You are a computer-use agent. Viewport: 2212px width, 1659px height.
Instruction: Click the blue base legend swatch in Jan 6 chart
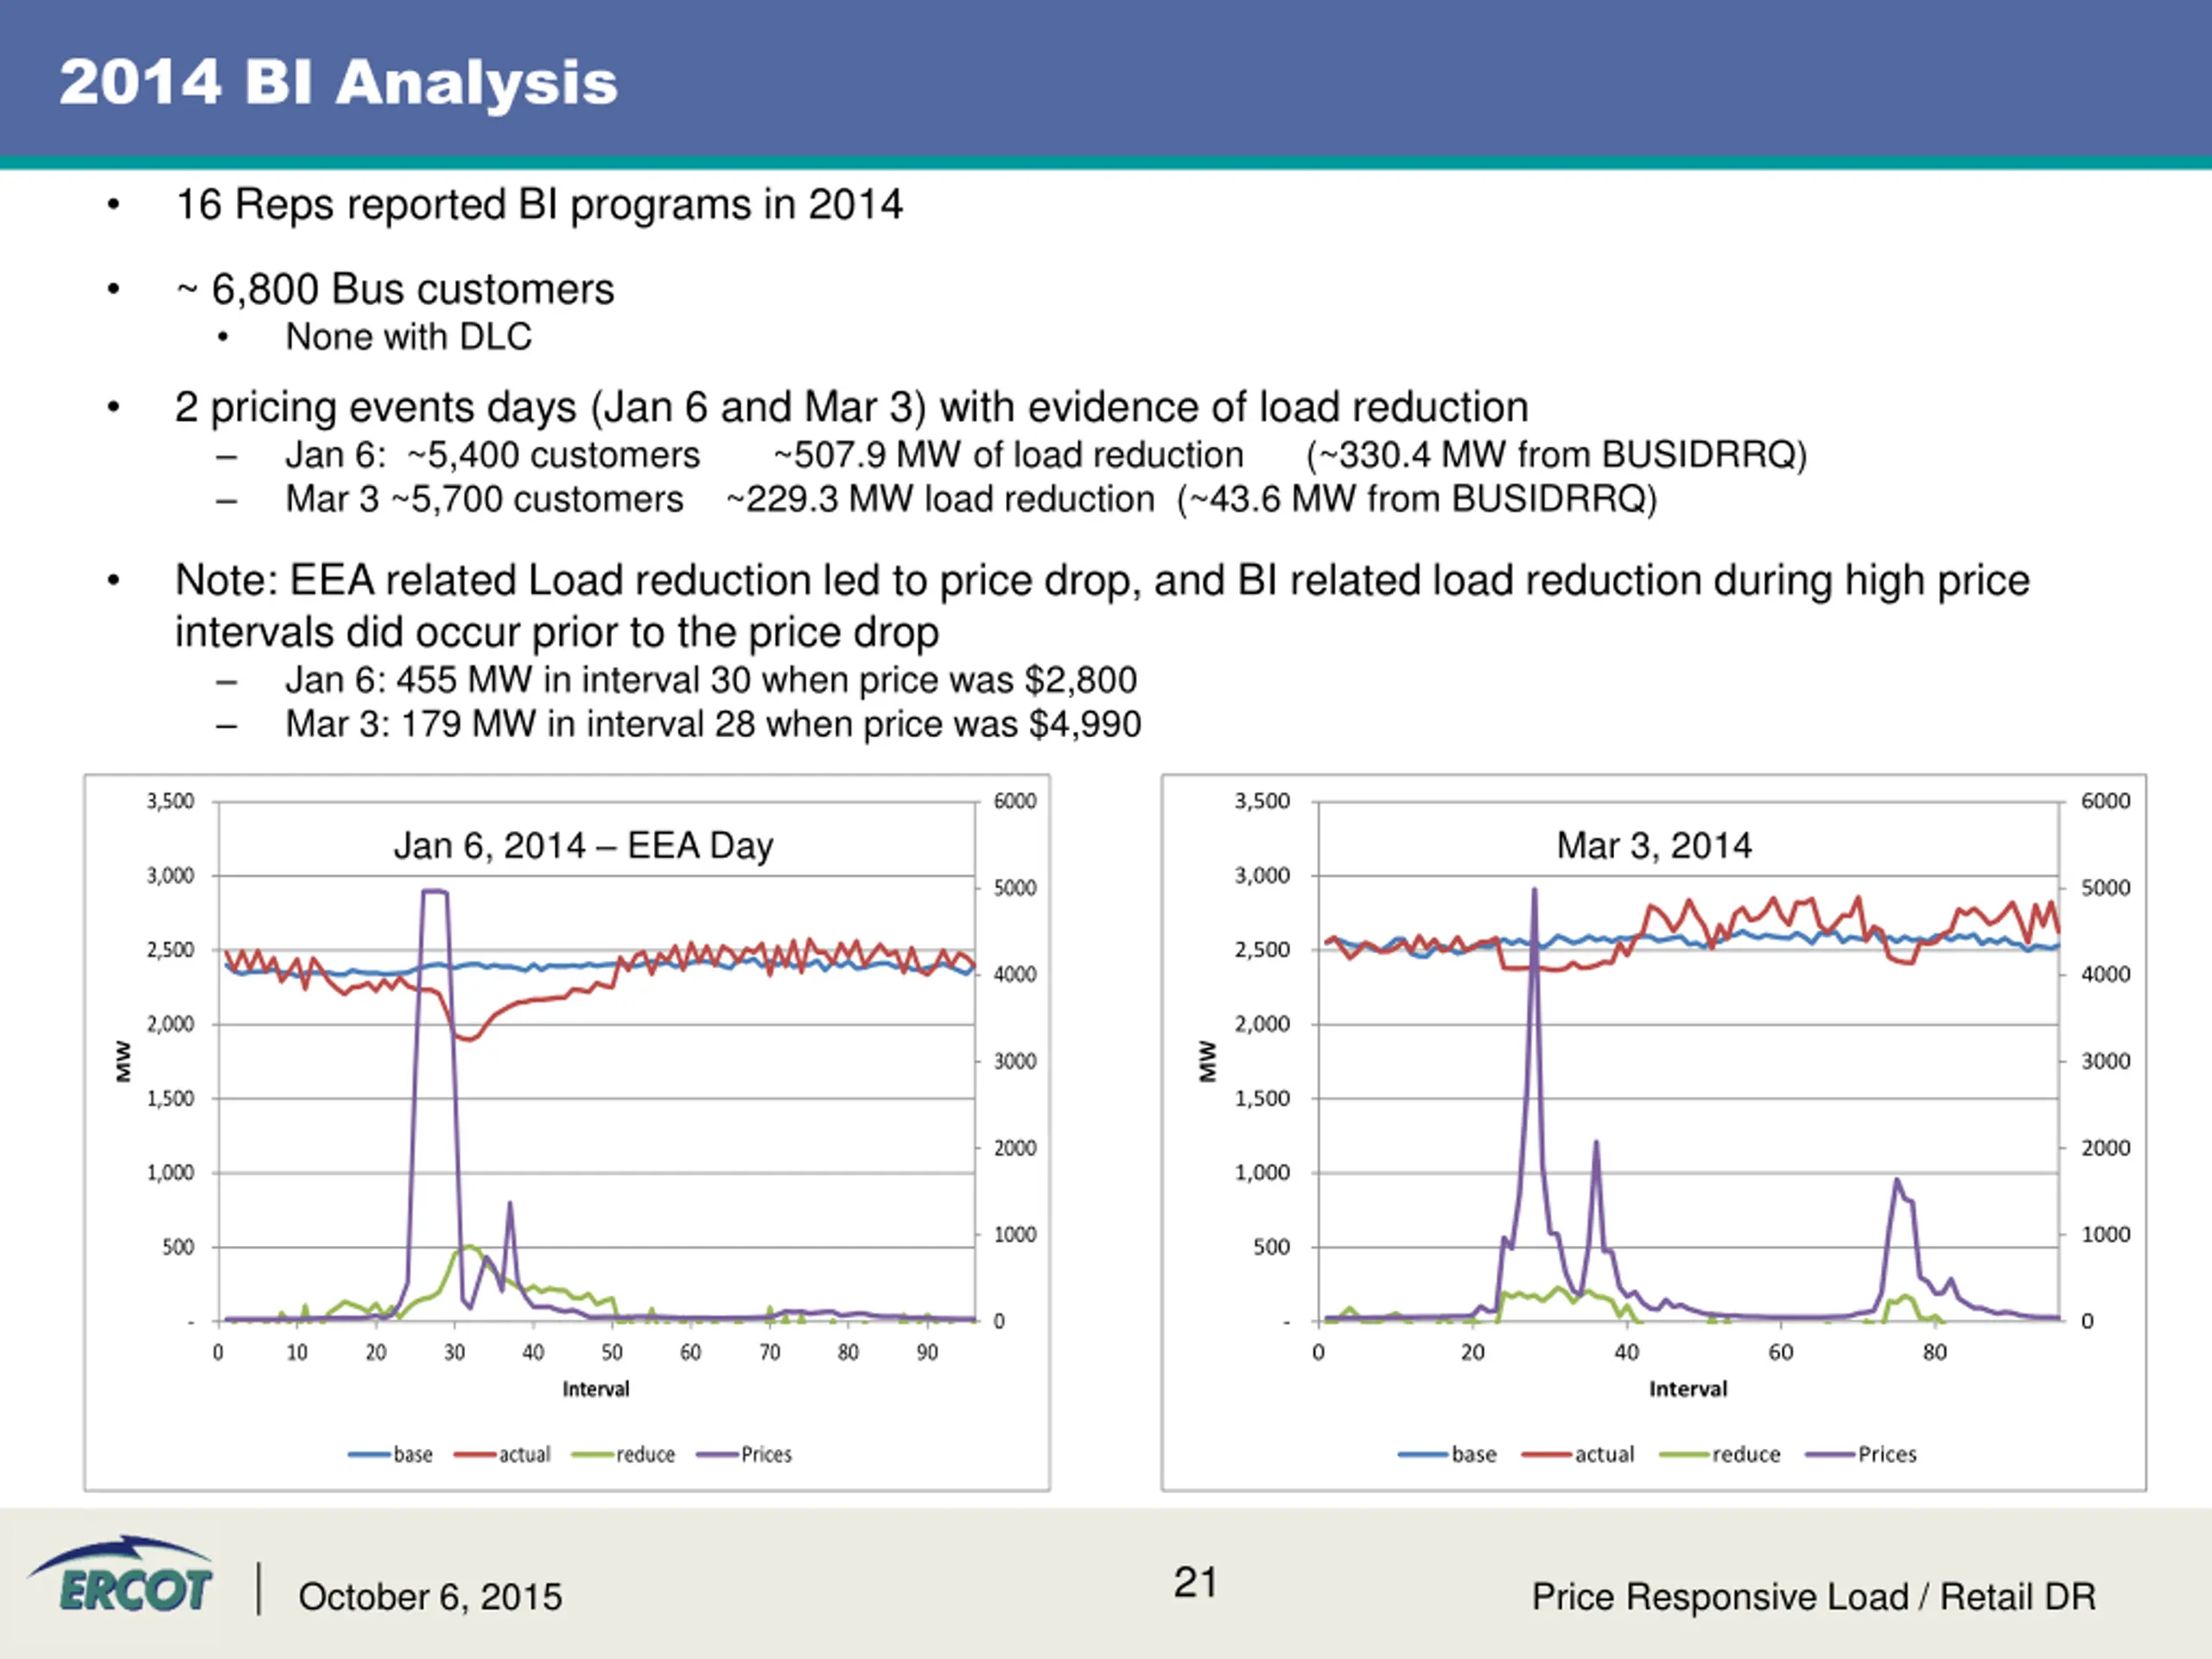tap(369, 1455)
